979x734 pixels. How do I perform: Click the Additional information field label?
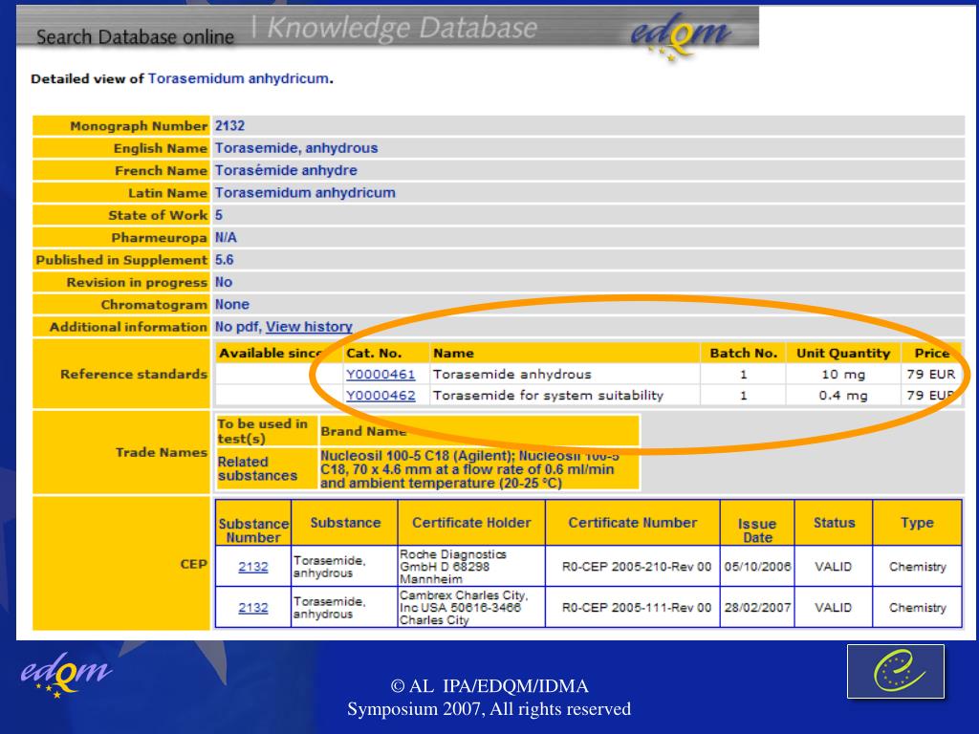pos(128,327)
